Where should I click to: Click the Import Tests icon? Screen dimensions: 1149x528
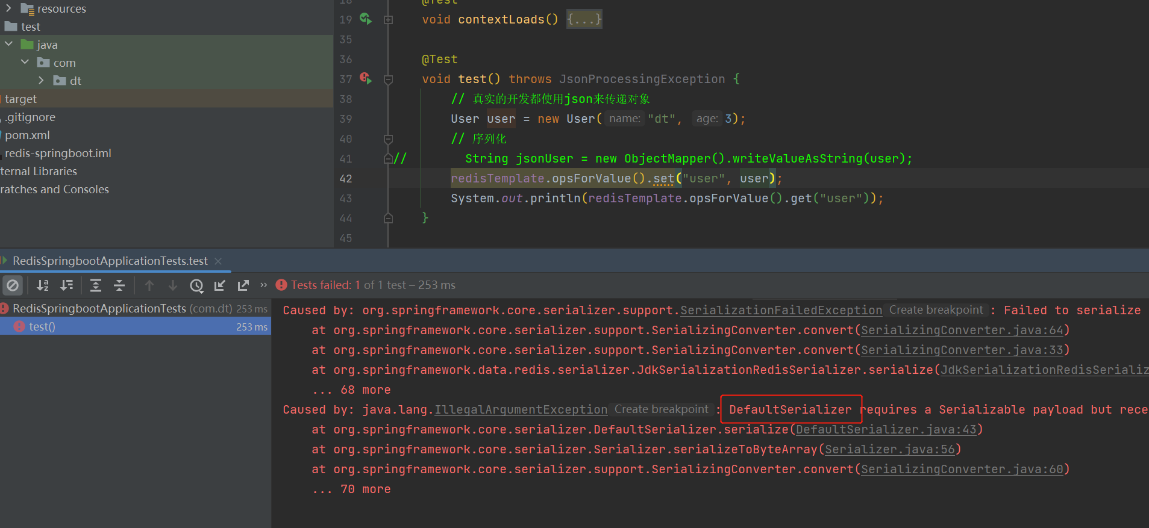point(220,285)
